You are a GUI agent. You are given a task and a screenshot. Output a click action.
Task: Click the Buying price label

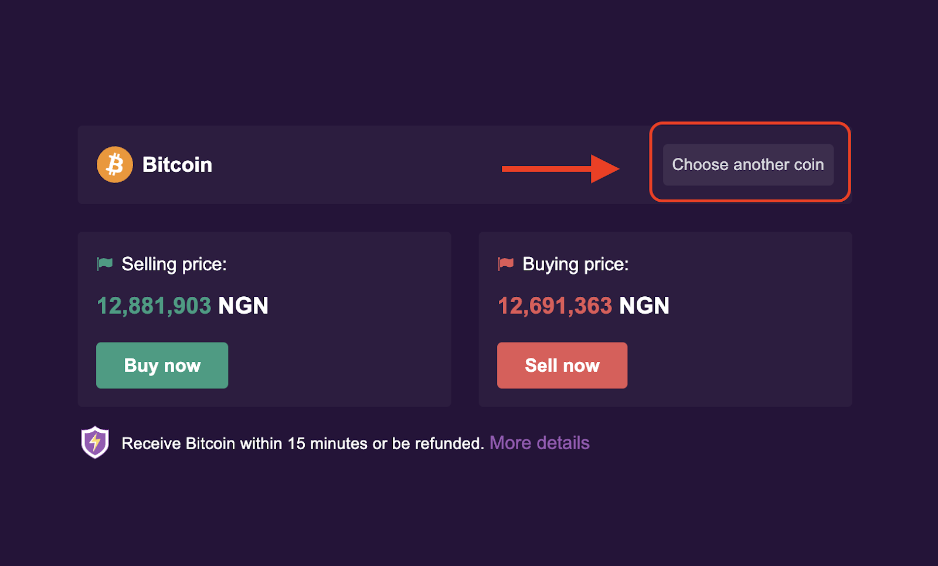[x=575, y=265]
